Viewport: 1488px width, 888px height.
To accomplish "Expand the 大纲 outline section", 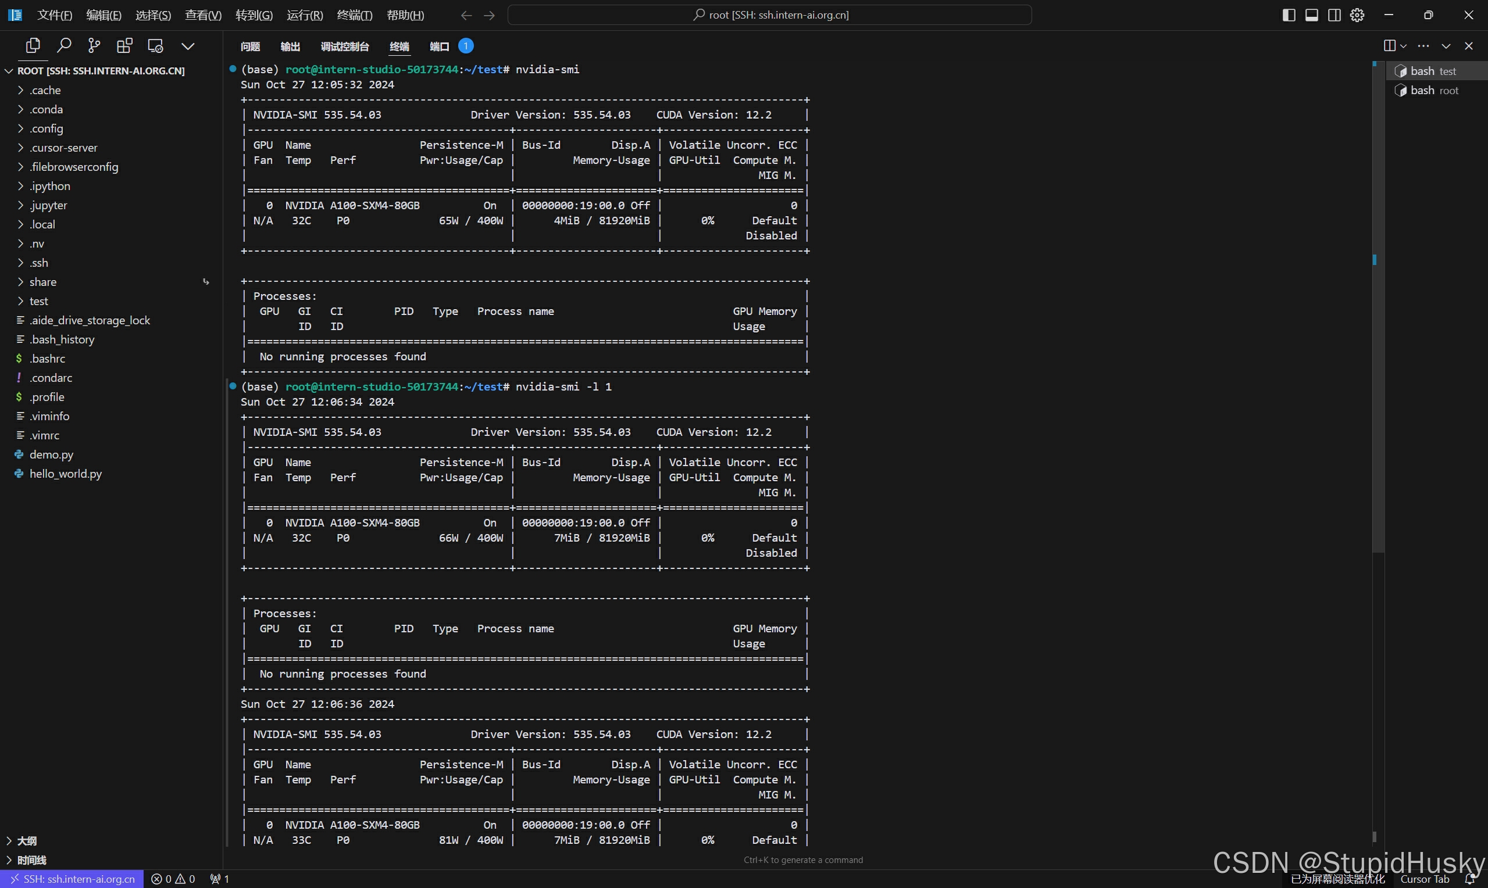I will coord(27,841).
